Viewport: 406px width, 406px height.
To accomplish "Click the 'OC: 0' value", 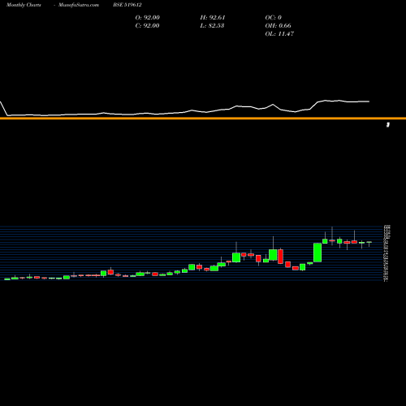I will [x=274, y=18].
